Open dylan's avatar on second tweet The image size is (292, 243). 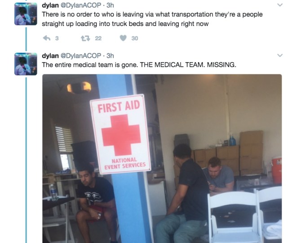click(x=26, y=64)
